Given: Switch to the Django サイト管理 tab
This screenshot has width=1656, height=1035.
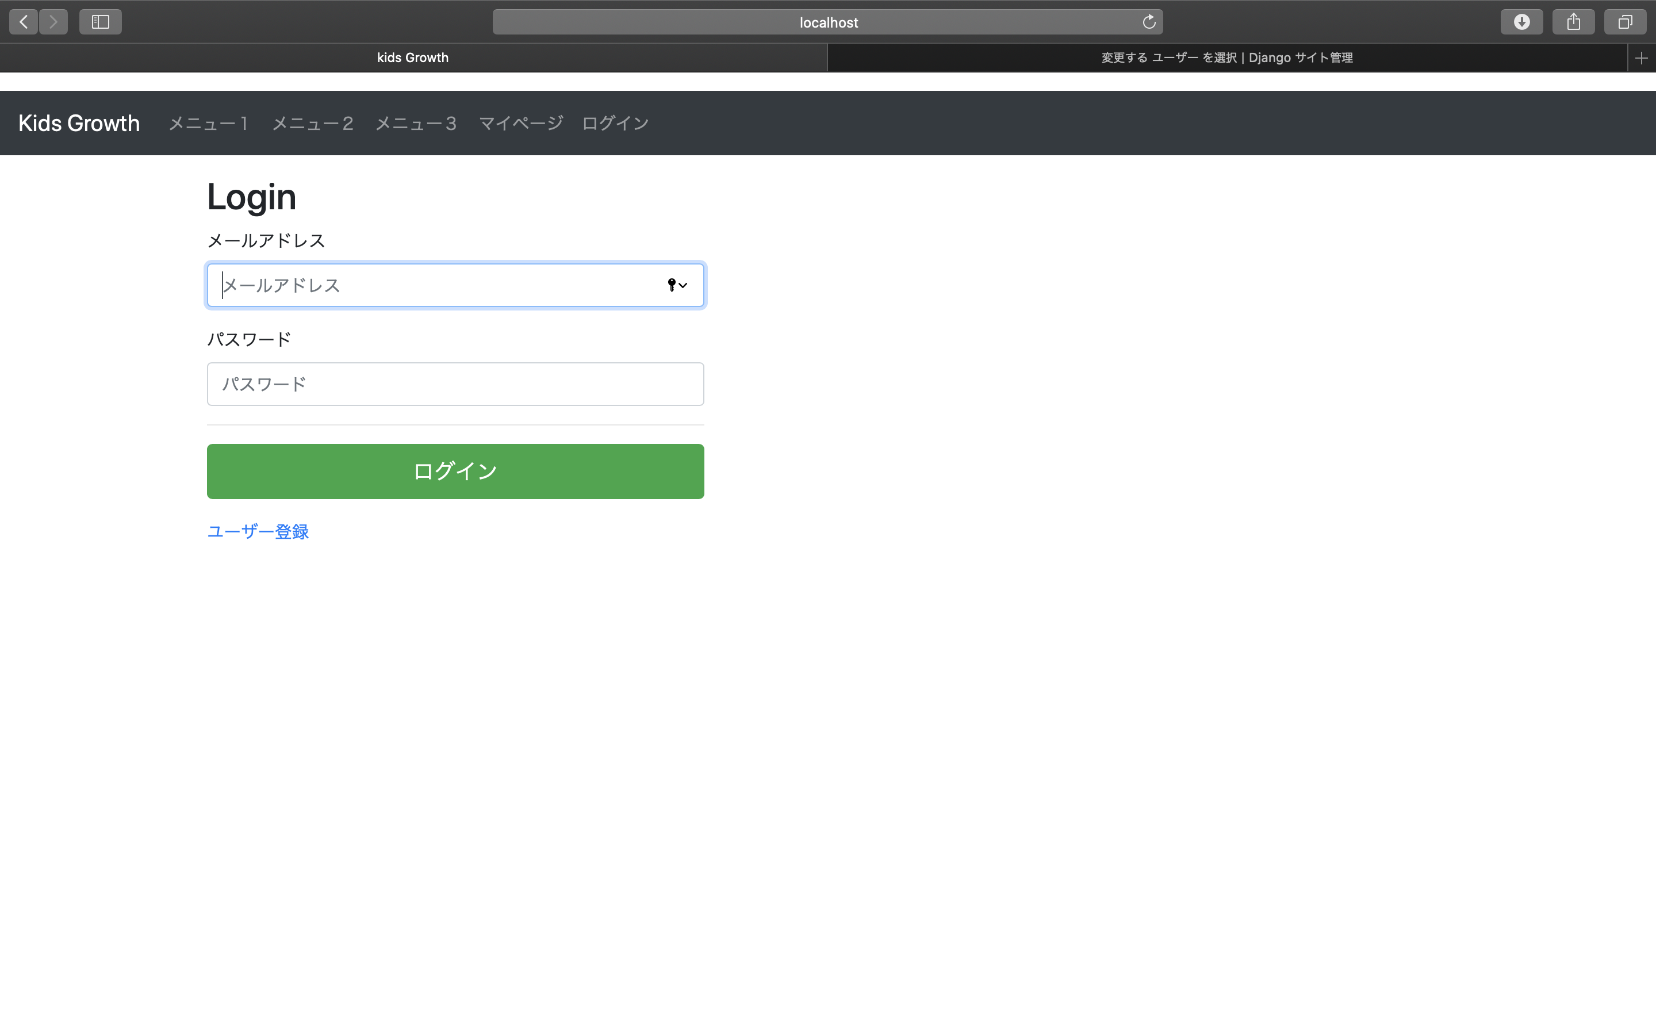Looking at the screenshot, I should 1226,58.
